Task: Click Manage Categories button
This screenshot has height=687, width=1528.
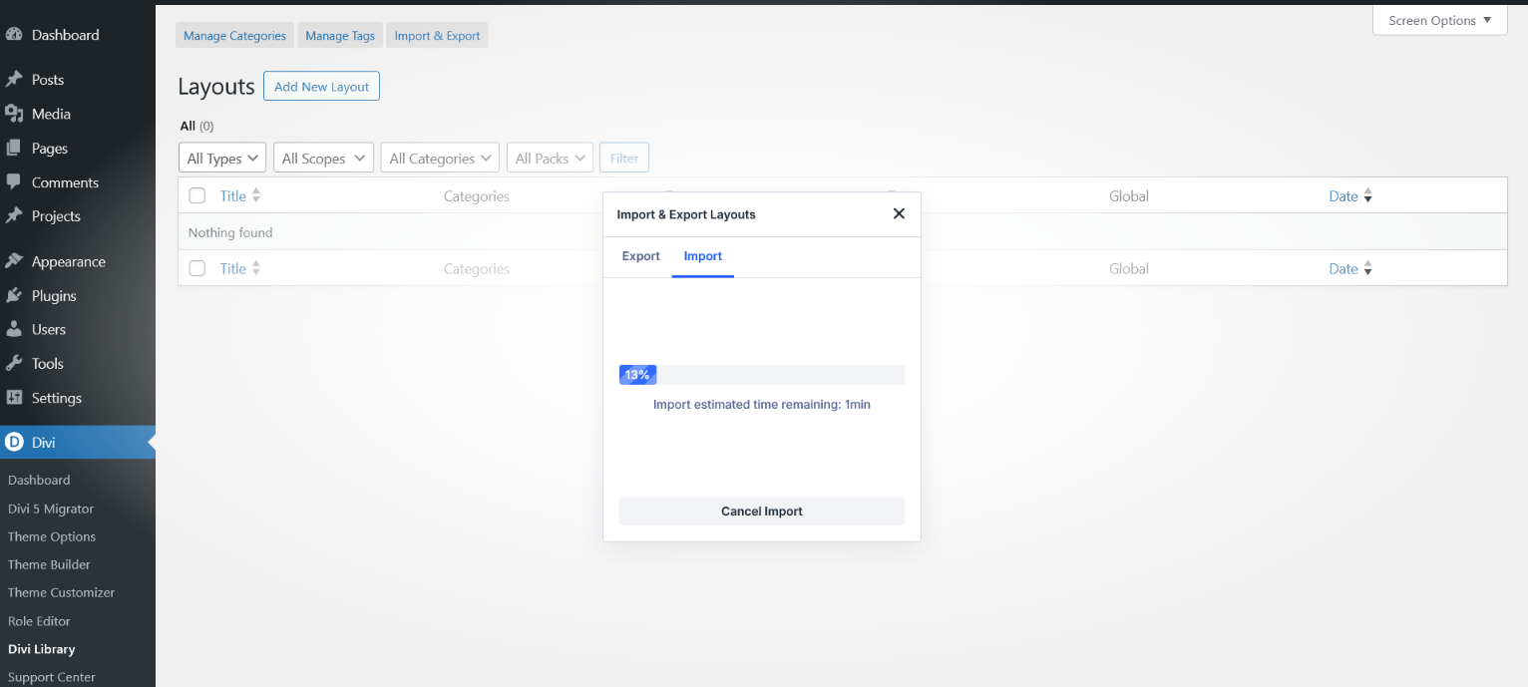Action: tap(234, 35)
